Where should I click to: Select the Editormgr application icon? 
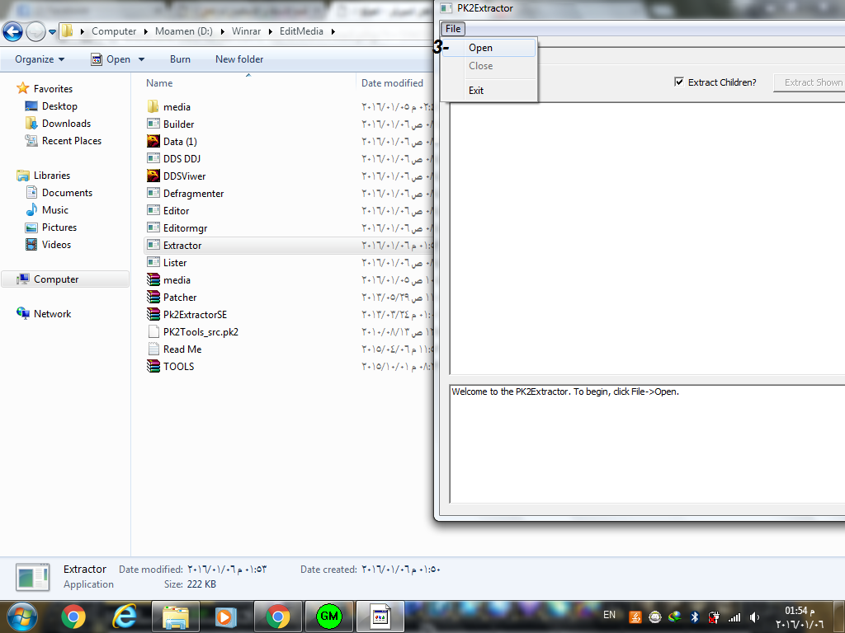pos(153,227)
